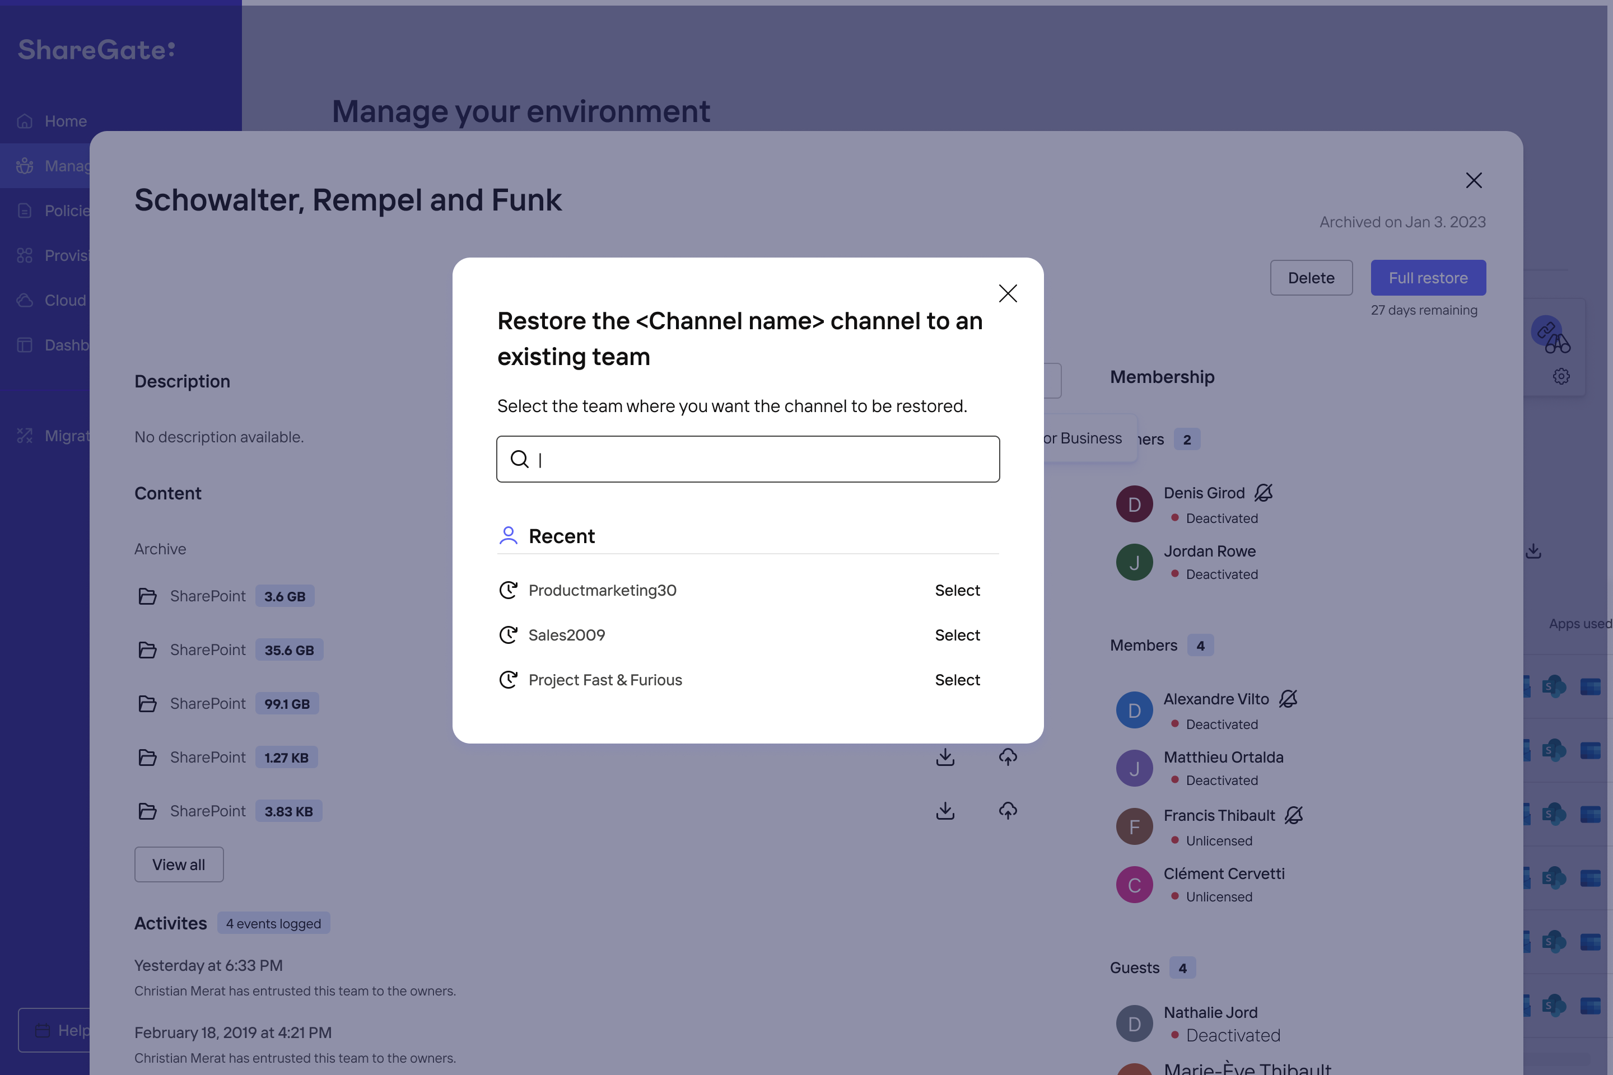Restore the SharePoint 1.27 KB archive to cloud

(x=1008, y=757)
